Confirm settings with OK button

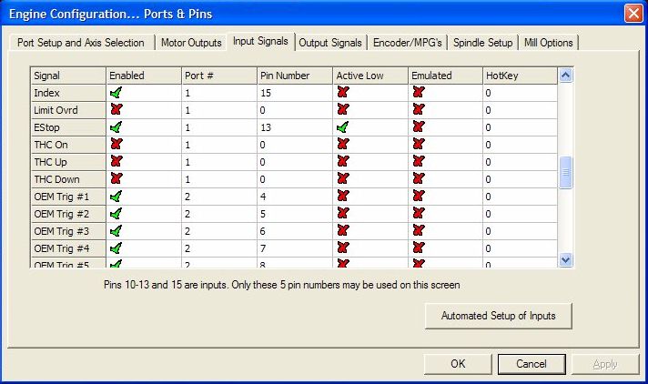(458, 364)
